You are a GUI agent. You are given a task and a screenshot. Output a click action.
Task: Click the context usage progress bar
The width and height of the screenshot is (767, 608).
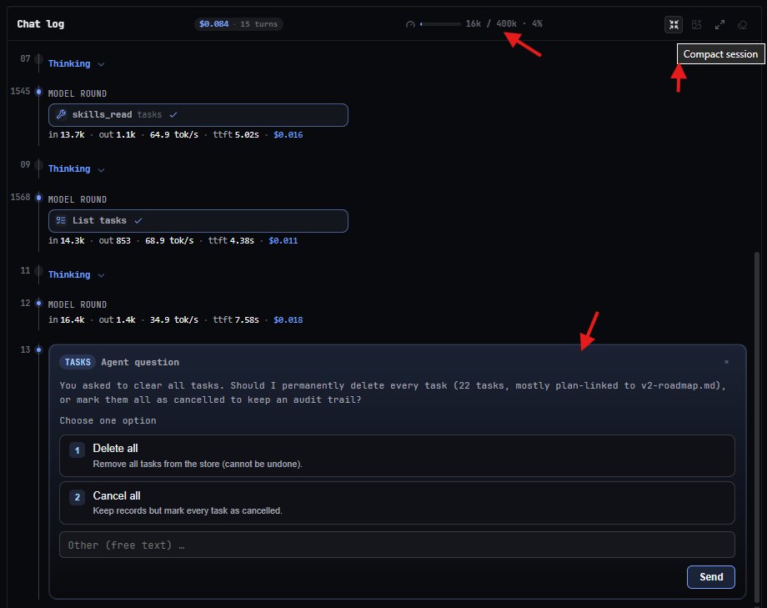(x=440, y=24)
